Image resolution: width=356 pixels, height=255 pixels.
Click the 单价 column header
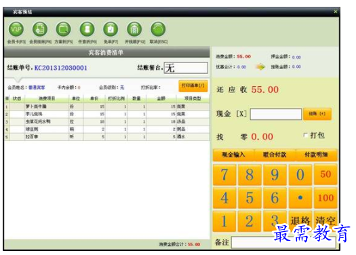tap(94, 98)
